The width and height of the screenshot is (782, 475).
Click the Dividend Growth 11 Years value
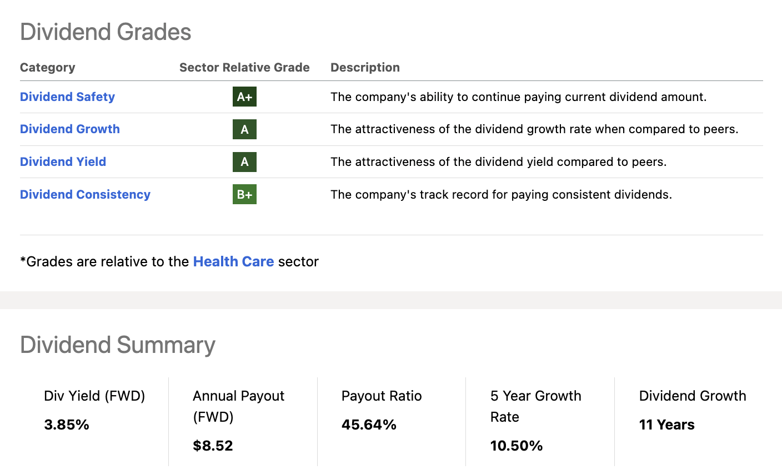coord(666,425)
